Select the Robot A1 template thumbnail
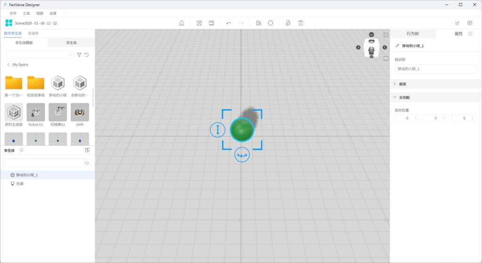Viewport: 482px width, 263px height. point(36,113)
